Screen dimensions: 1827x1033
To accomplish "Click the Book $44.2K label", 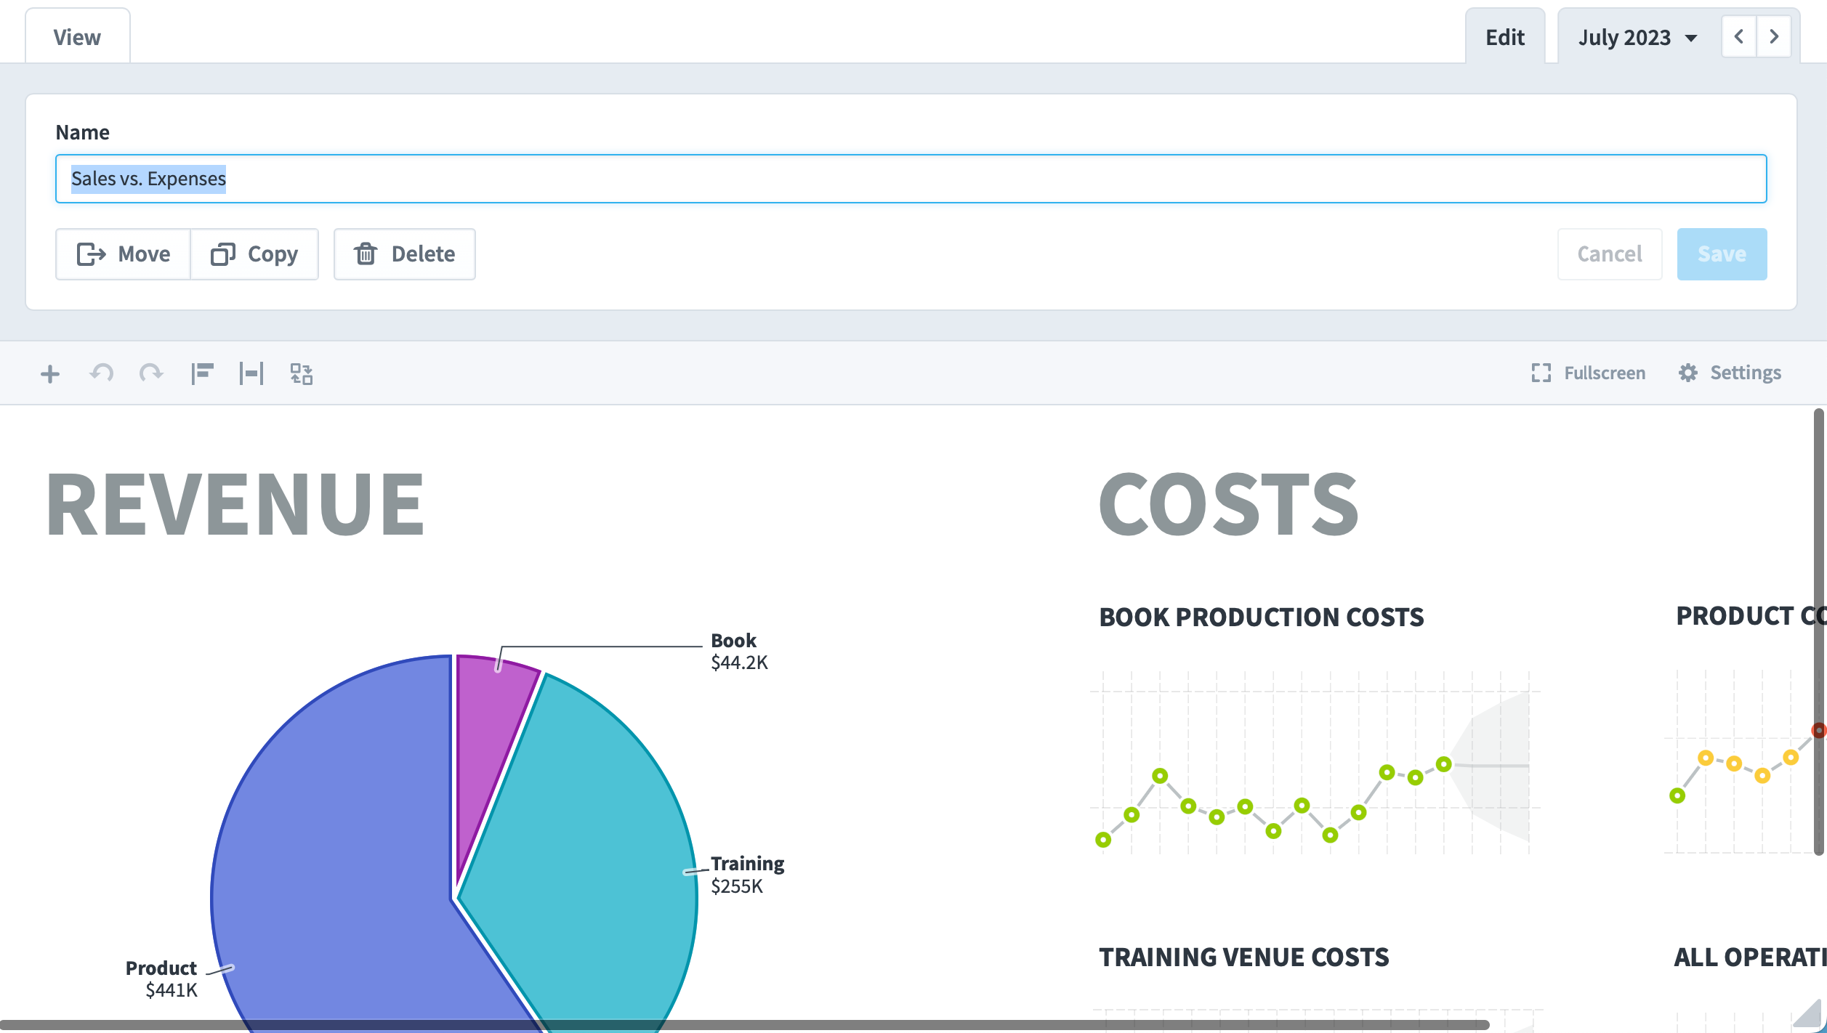I will pos(739,652).
